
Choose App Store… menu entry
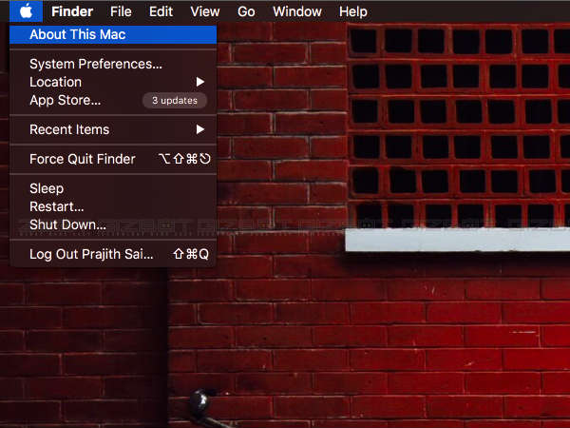point(65,100)
